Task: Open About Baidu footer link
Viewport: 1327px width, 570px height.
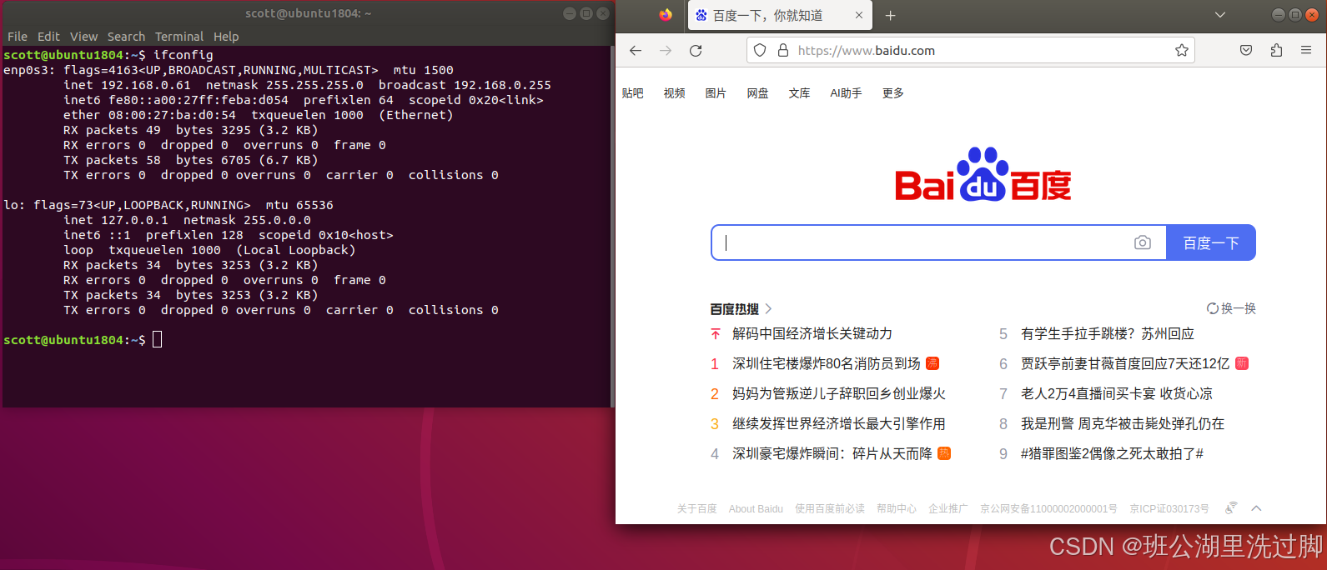Action: (756, 508)
